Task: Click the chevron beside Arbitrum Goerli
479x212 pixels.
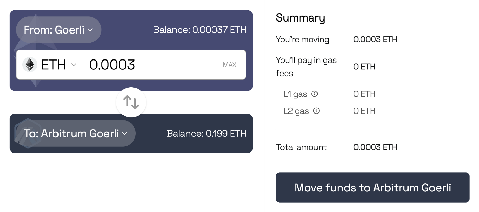Action: click(x=125, y=134)
